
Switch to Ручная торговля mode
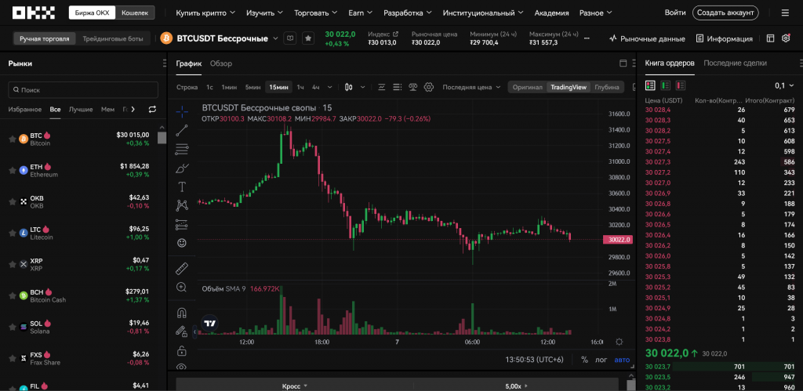pos(44,38)
